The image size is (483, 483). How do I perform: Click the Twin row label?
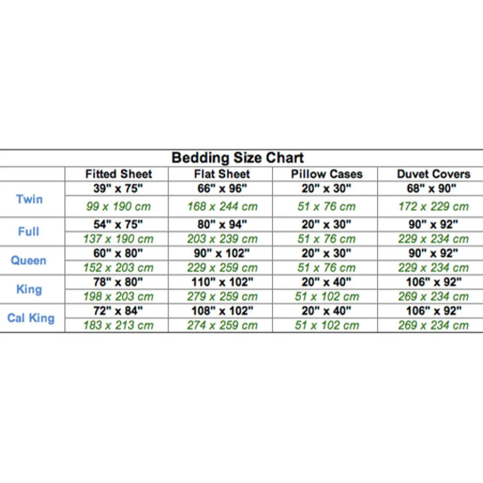point(29,199)
